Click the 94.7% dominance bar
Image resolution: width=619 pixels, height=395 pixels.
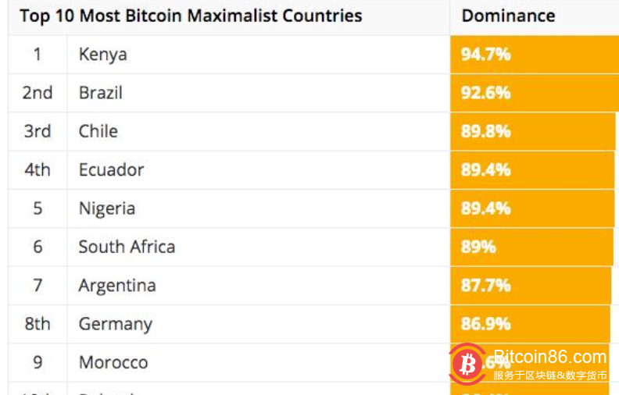point(534,55)
